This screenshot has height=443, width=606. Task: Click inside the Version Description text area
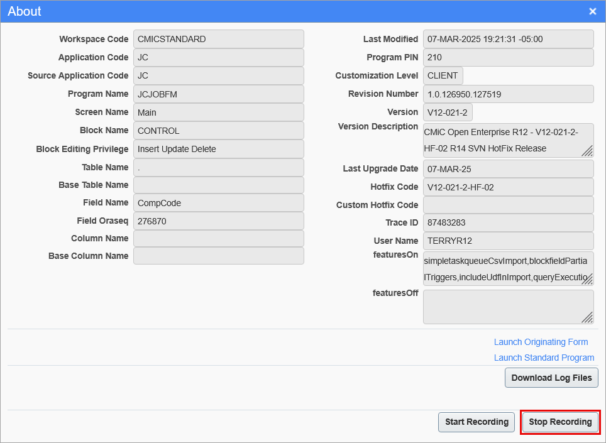tap(508, 140)
